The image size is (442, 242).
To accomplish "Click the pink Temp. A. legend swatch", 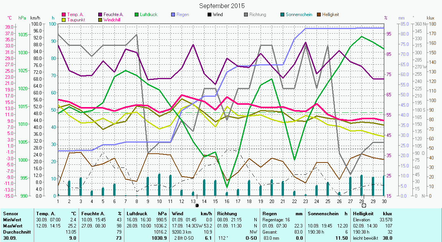I will coord(63,15).
